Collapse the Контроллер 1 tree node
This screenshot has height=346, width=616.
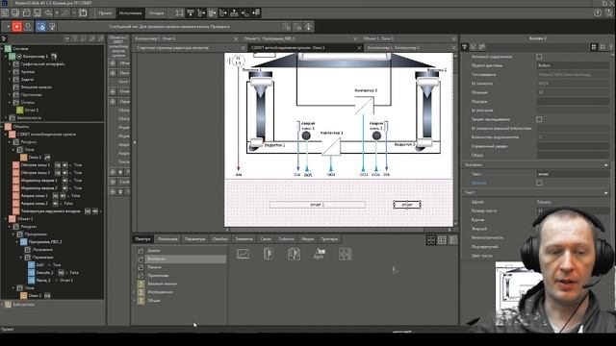6,57
